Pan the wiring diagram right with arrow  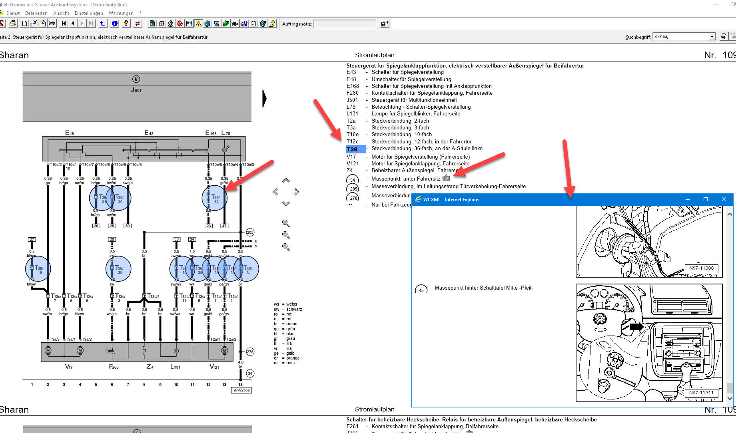tap(296, 192)
